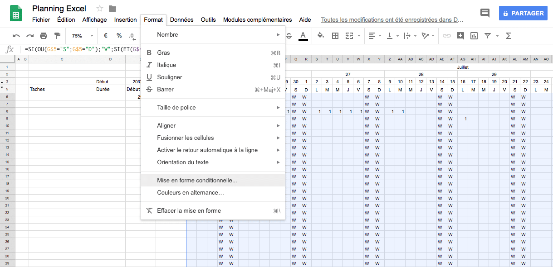This screenshot has height=267, width=553.
Task: Open the fill color bucket tool
Action: pyautogui.click(x=321, y=36)
